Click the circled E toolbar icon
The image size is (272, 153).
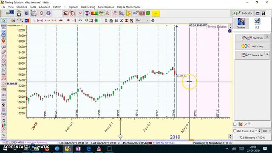65,13
